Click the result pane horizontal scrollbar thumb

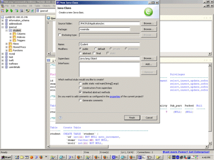(x=79, y=146)
